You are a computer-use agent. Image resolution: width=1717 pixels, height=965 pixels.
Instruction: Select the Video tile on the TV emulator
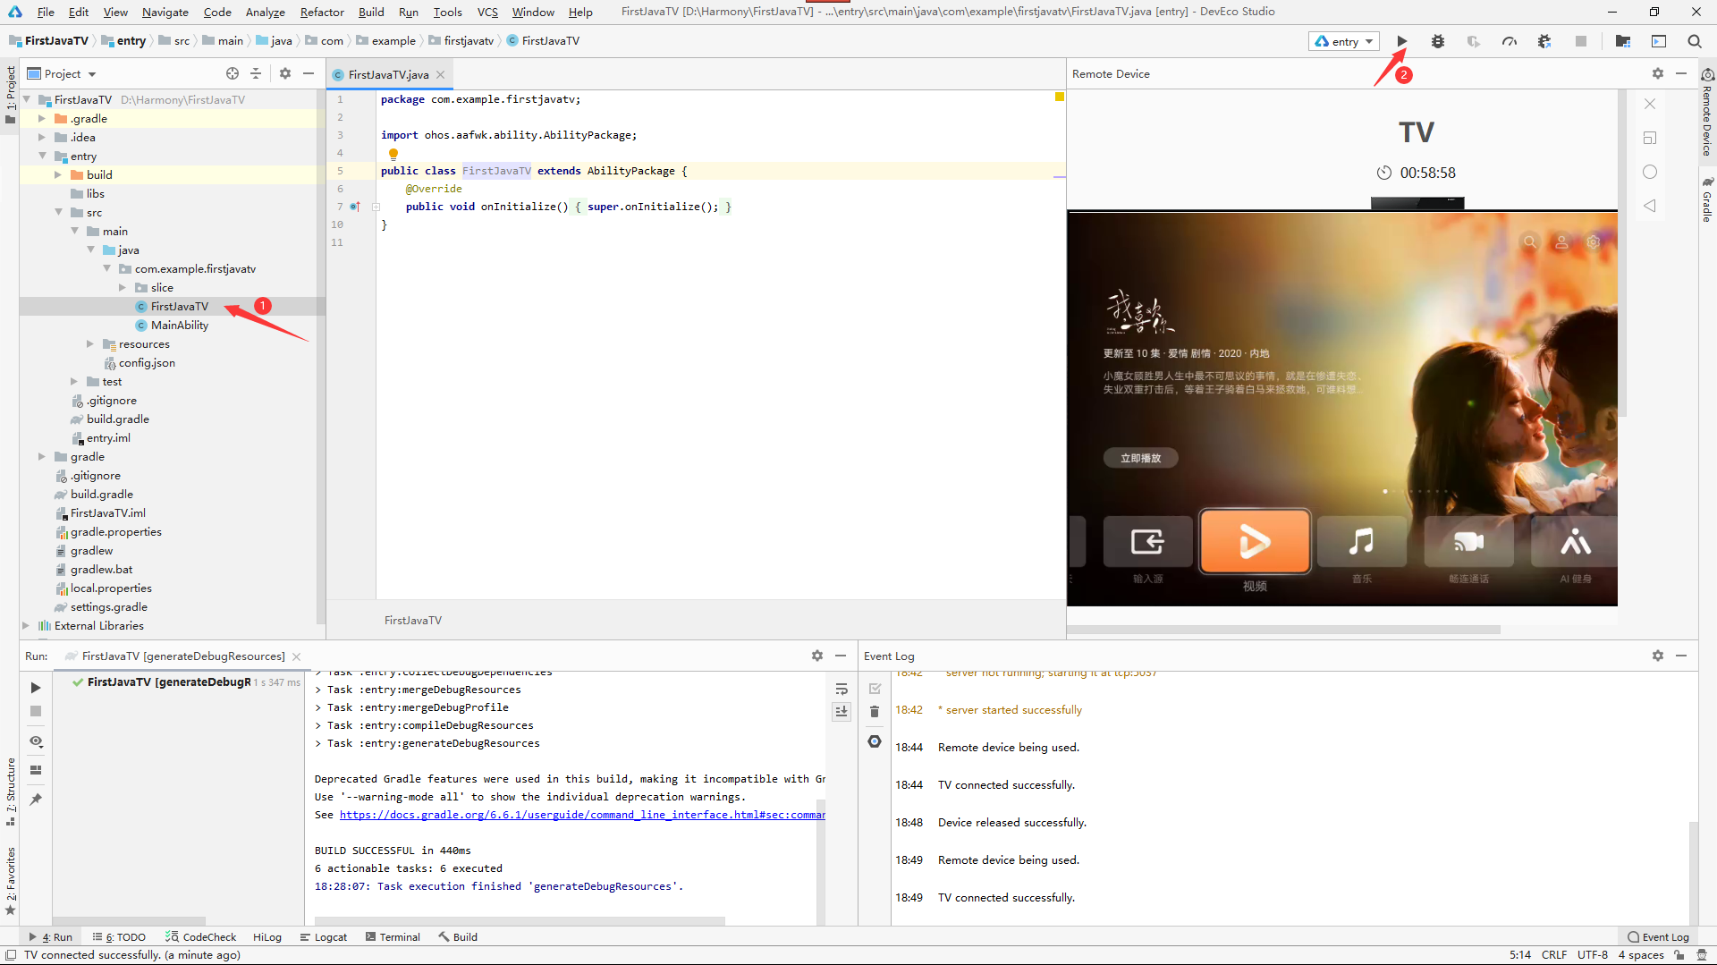(1255, 542)
